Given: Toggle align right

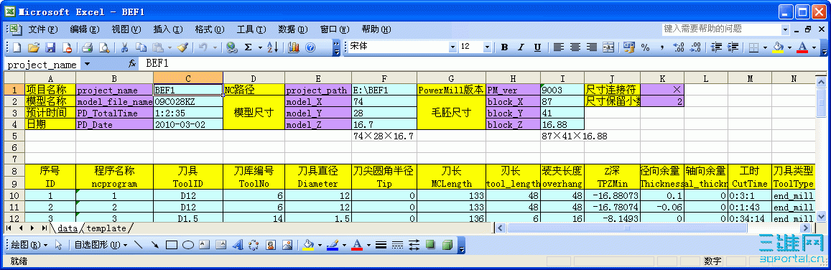Looking at the screenshot, I should (x=591, y=47).
